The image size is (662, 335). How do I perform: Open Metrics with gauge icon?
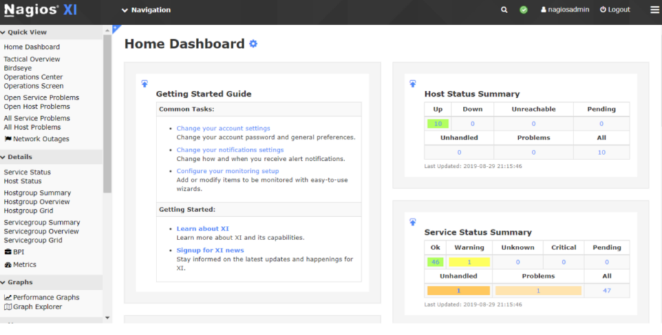20,265
